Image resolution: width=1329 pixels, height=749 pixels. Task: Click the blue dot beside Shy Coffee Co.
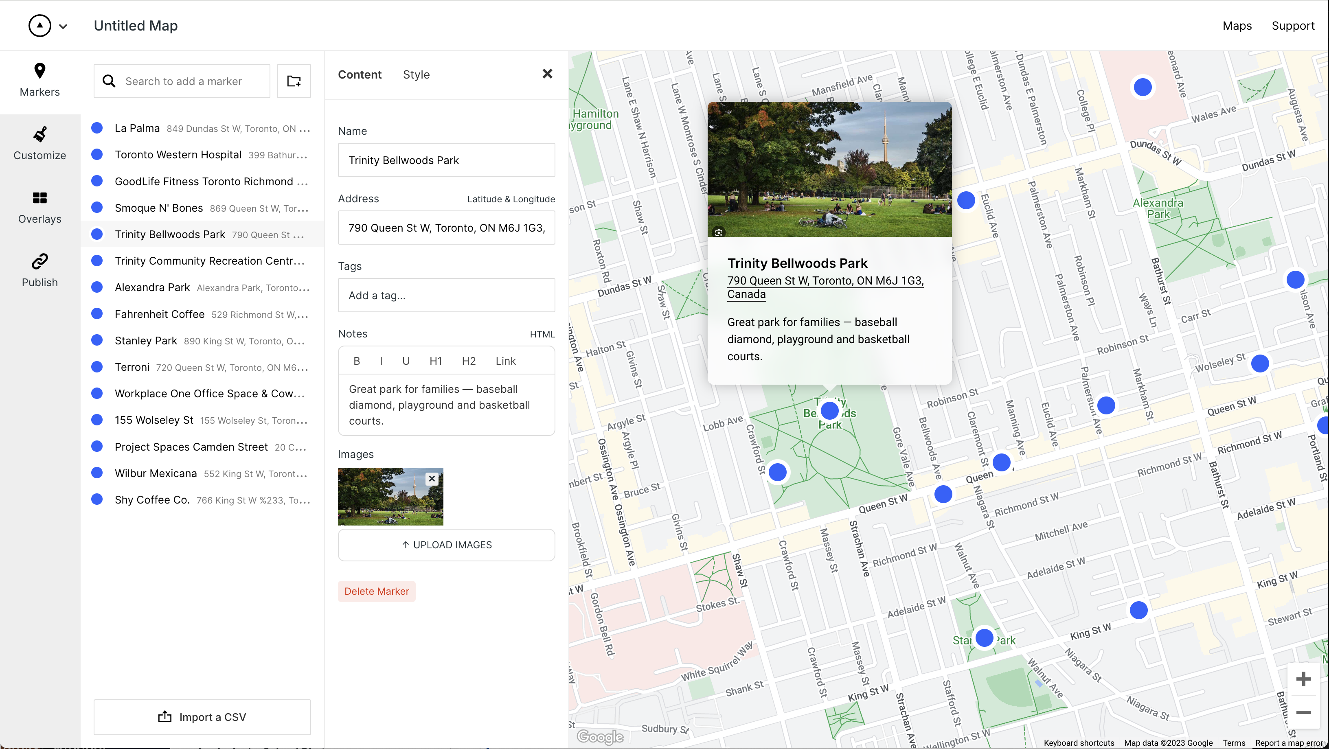pos(97,499)
